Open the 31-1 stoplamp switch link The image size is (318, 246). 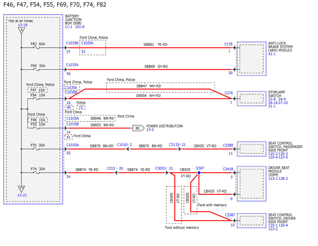tap(272, 106)
